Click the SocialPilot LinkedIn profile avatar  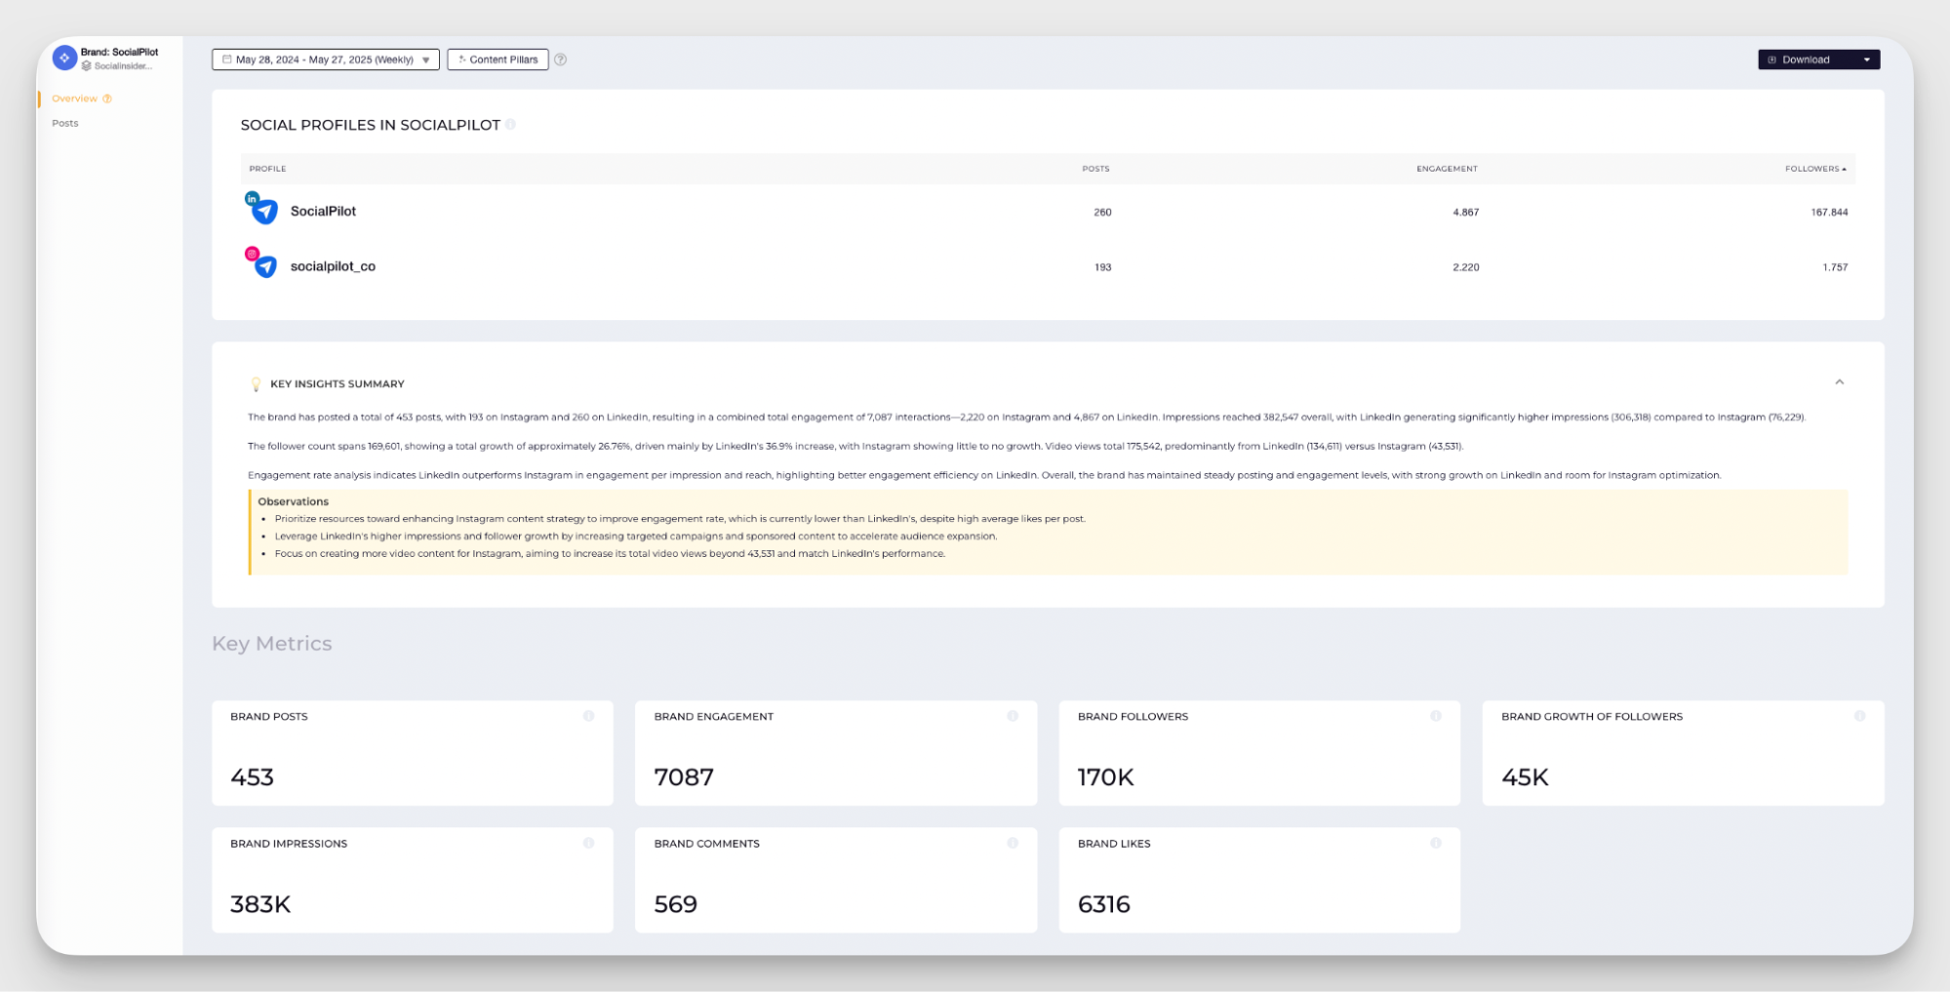tap(262, 210)
